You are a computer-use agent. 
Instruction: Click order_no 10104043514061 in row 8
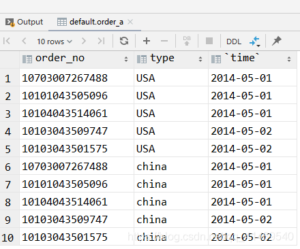[76, 201]
